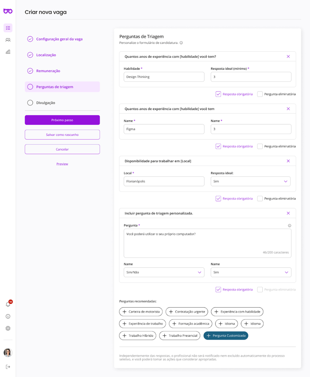Remove the Design Thinking experience question
The width and height of the screenshot is (310, 377).
[288, 56]
